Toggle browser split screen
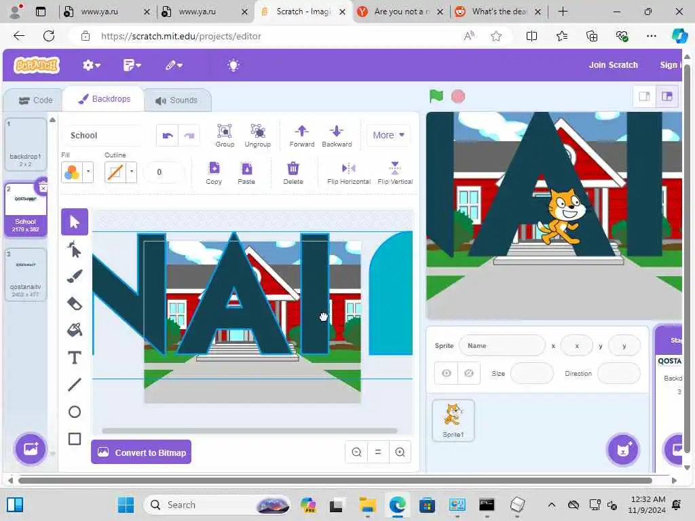 (x=531, y=37)
